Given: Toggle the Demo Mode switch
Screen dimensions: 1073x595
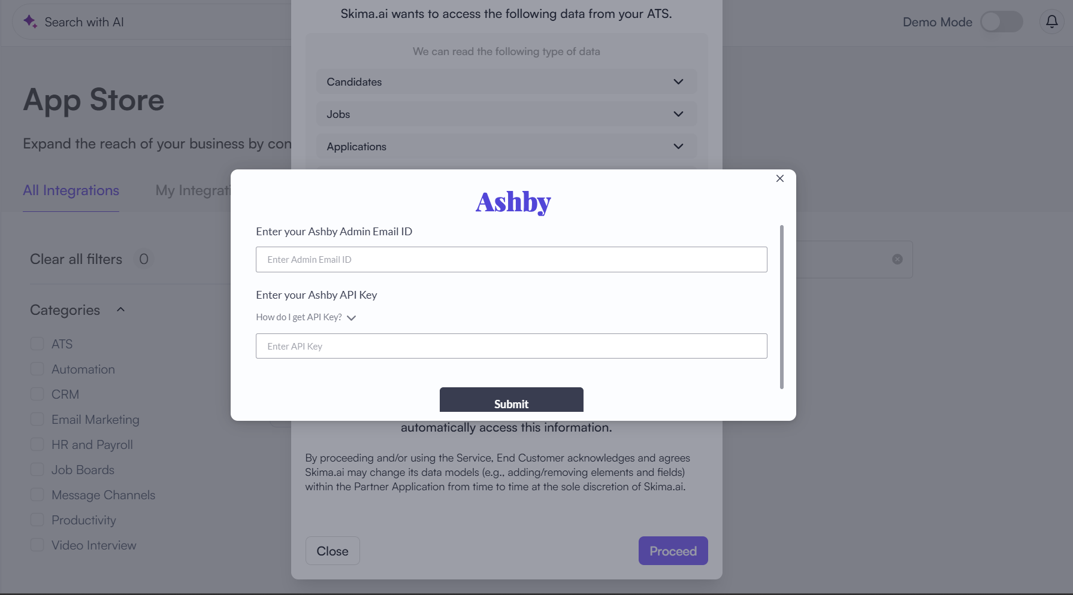Looking at the screenshot, I should pyautogui.click(x=1001, y=22).
